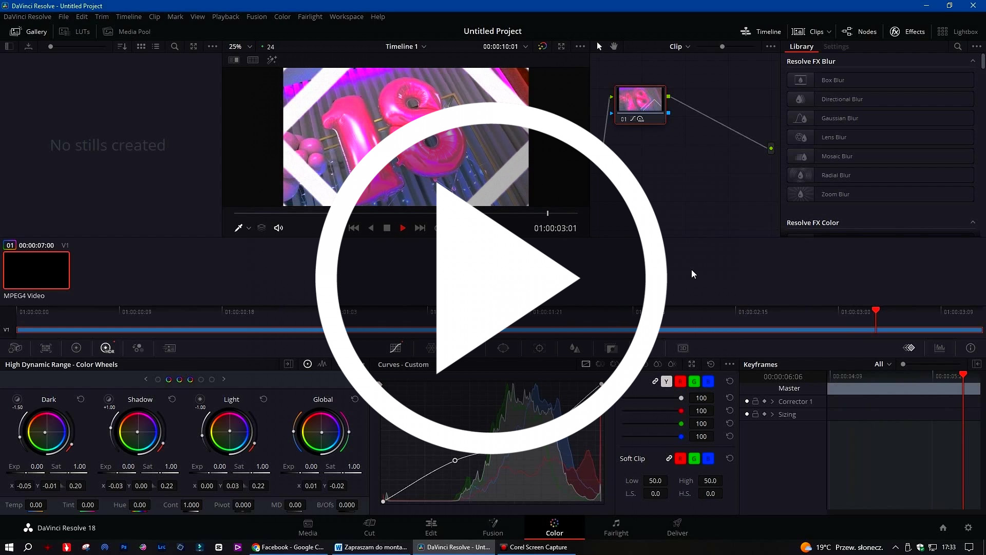Toggle Soft Clip channel link
Image resolution: width=986 pixels, height=555 pixels.
point(669,458)
